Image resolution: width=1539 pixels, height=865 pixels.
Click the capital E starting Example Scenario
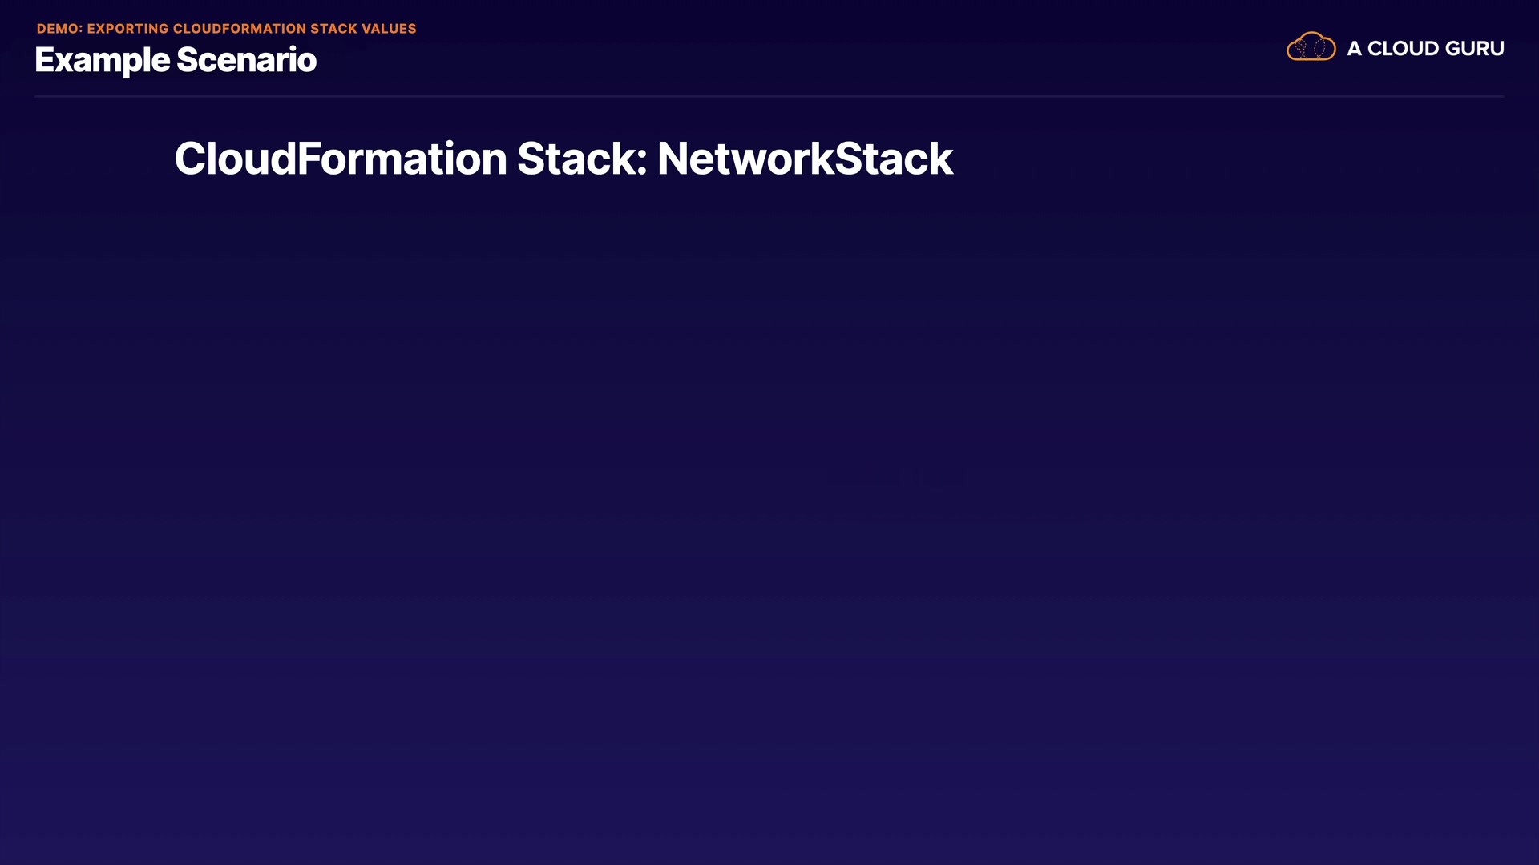coord(45,61)
